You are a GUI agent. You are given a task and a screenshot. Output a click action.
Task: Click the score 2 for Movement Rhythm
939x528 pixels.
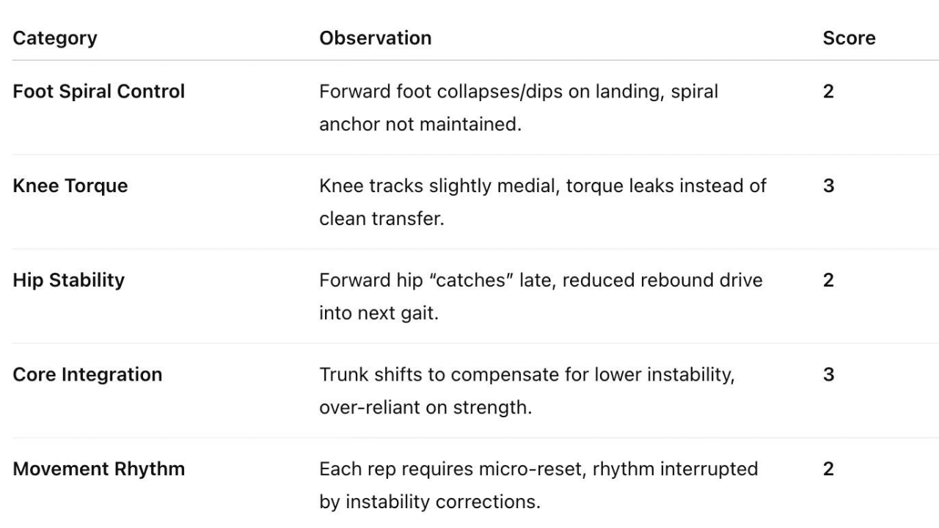click(x=828, y=469)
